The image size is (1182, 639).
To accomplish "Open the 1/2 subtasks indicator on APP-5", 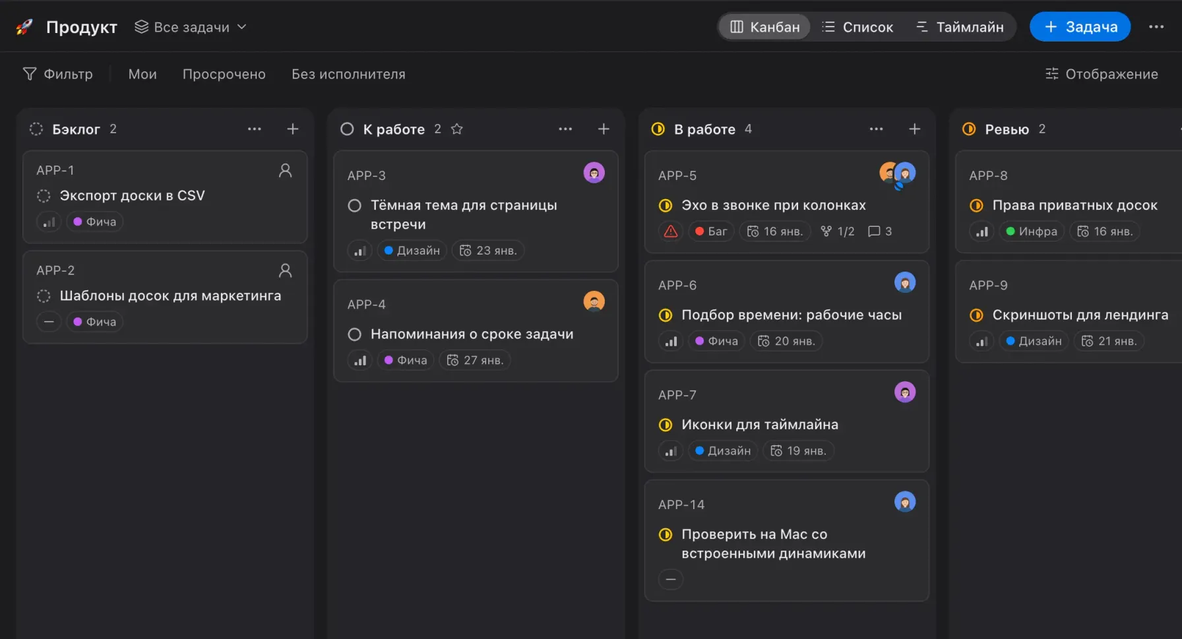I will [x=838, y=231].
